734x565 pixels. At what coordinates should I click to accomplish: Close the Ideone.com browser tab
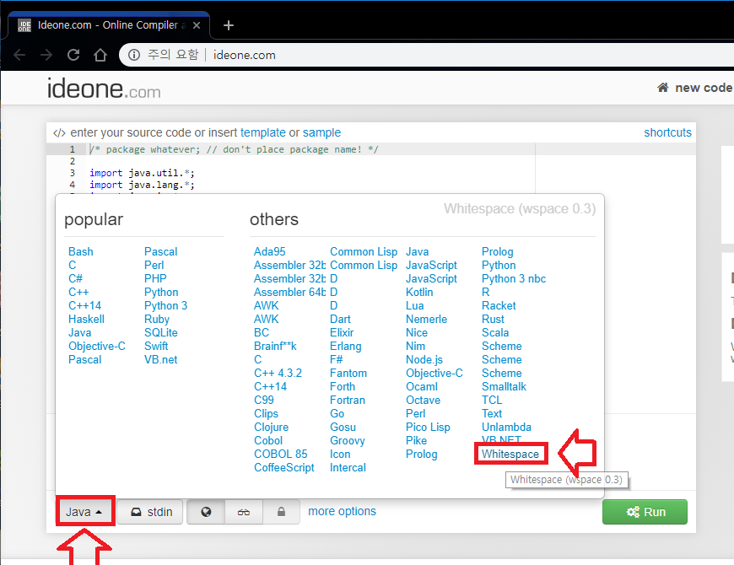click(x=197, y=25)
